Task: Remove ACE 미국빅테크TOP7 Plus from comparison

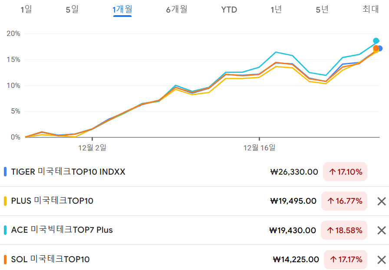Action: [382, 231]
